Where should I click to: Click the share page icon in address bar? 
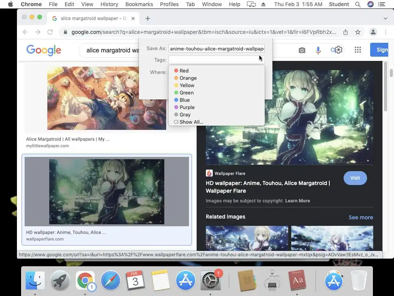coord(346,32)
